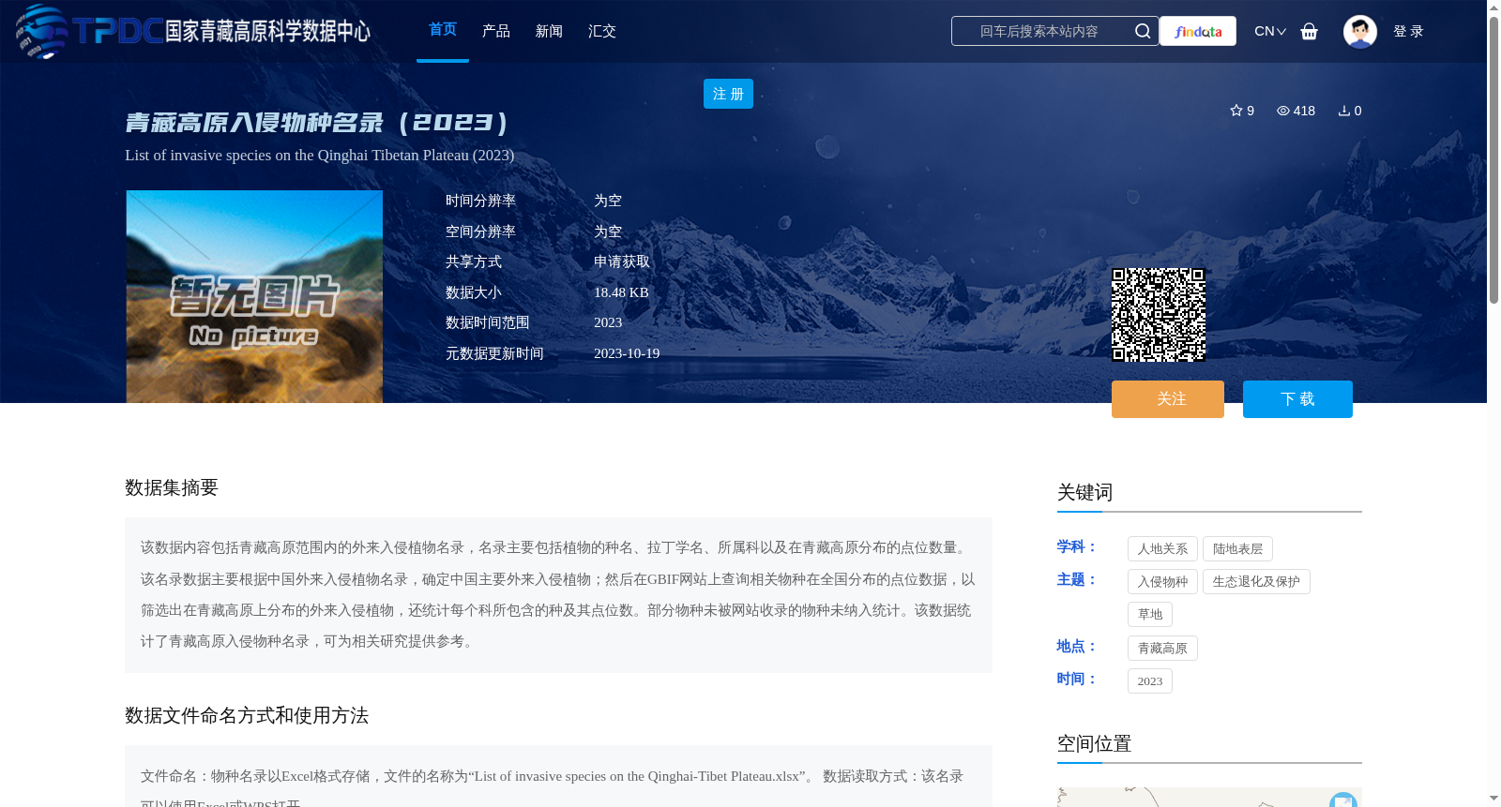
Task: Open the shopping basket icon
Action: click(1310, 31)
